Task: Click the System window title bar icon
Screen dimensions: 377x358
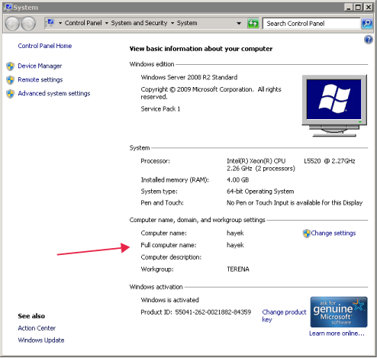Action: (x=8, y=7)
